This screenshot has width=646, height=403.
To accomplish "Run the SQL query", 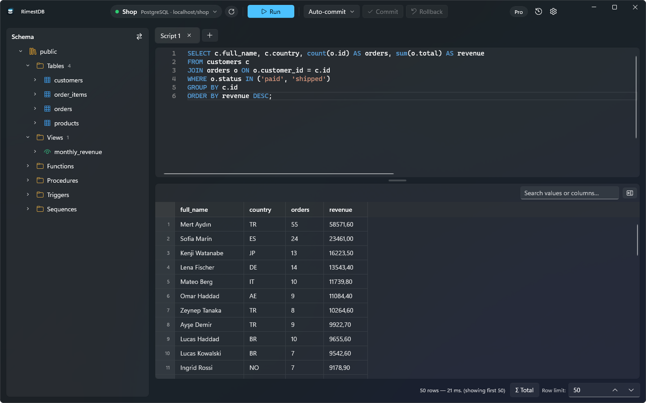I will [x=271, y=12].
